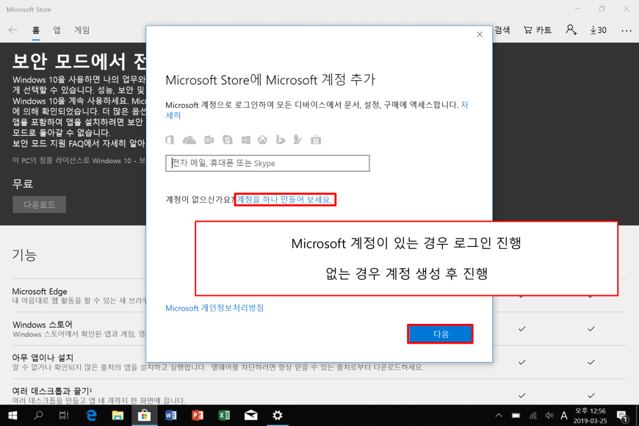Open the Wi-Fi network tray icon
This screenshot has width=639, height=426.
pyautogui.click(x=533, y=416)
